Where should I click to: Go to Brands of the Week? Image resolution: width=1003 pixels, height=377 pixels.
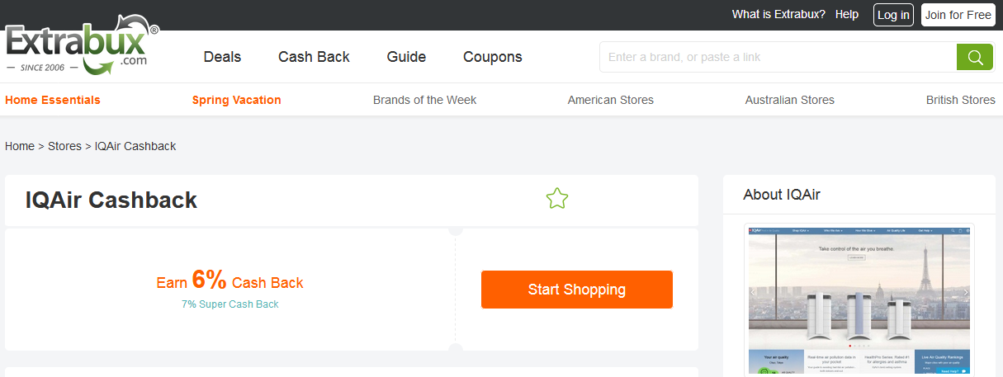[424, 100]
